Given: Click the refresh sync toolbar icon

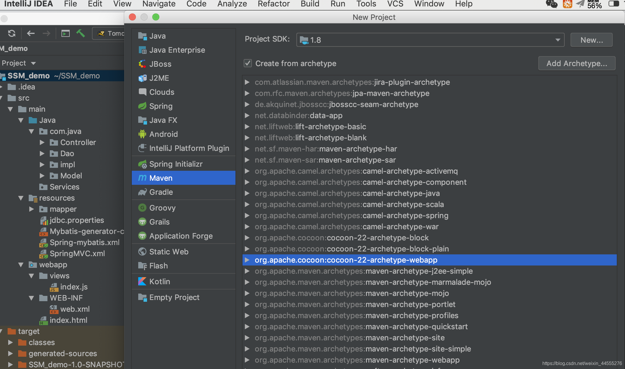Looking at the screenshot, I should (12, 33).
